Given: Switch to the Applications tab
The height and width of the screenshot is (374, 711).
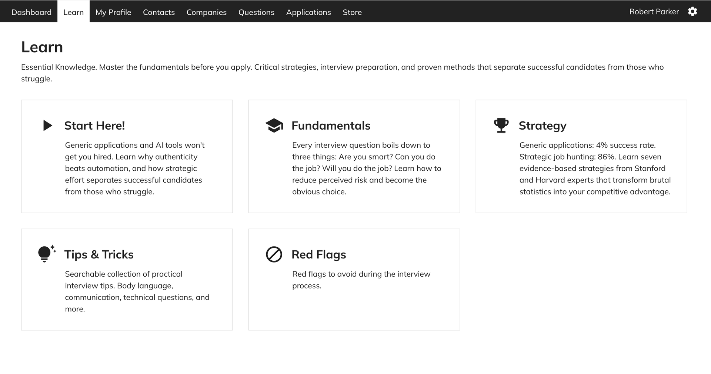Looking at the screenshot, I should (x=308, y=12).
